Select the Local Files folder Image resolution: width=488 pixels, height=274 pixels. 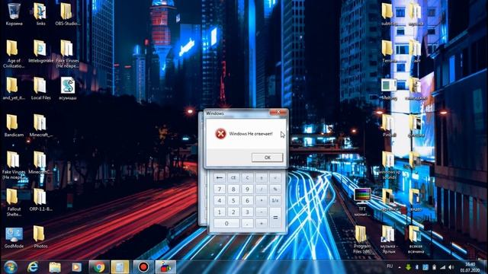tap(40, 88)
